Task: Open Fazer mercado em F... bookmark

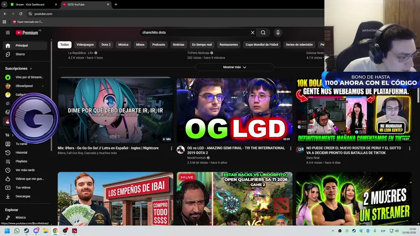Action: coord(28,22)
